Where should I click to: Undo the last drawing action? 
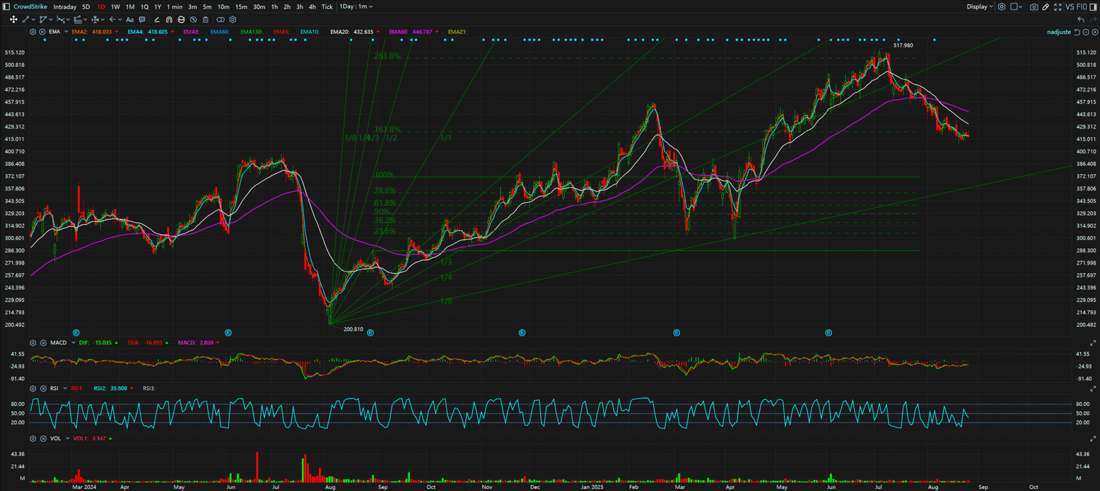coord(1081,19)
